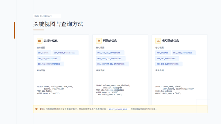Click the dba_tab_col_statistics SQL query
The height and width of the screenshot is (124, 221).
click(113, 90)
